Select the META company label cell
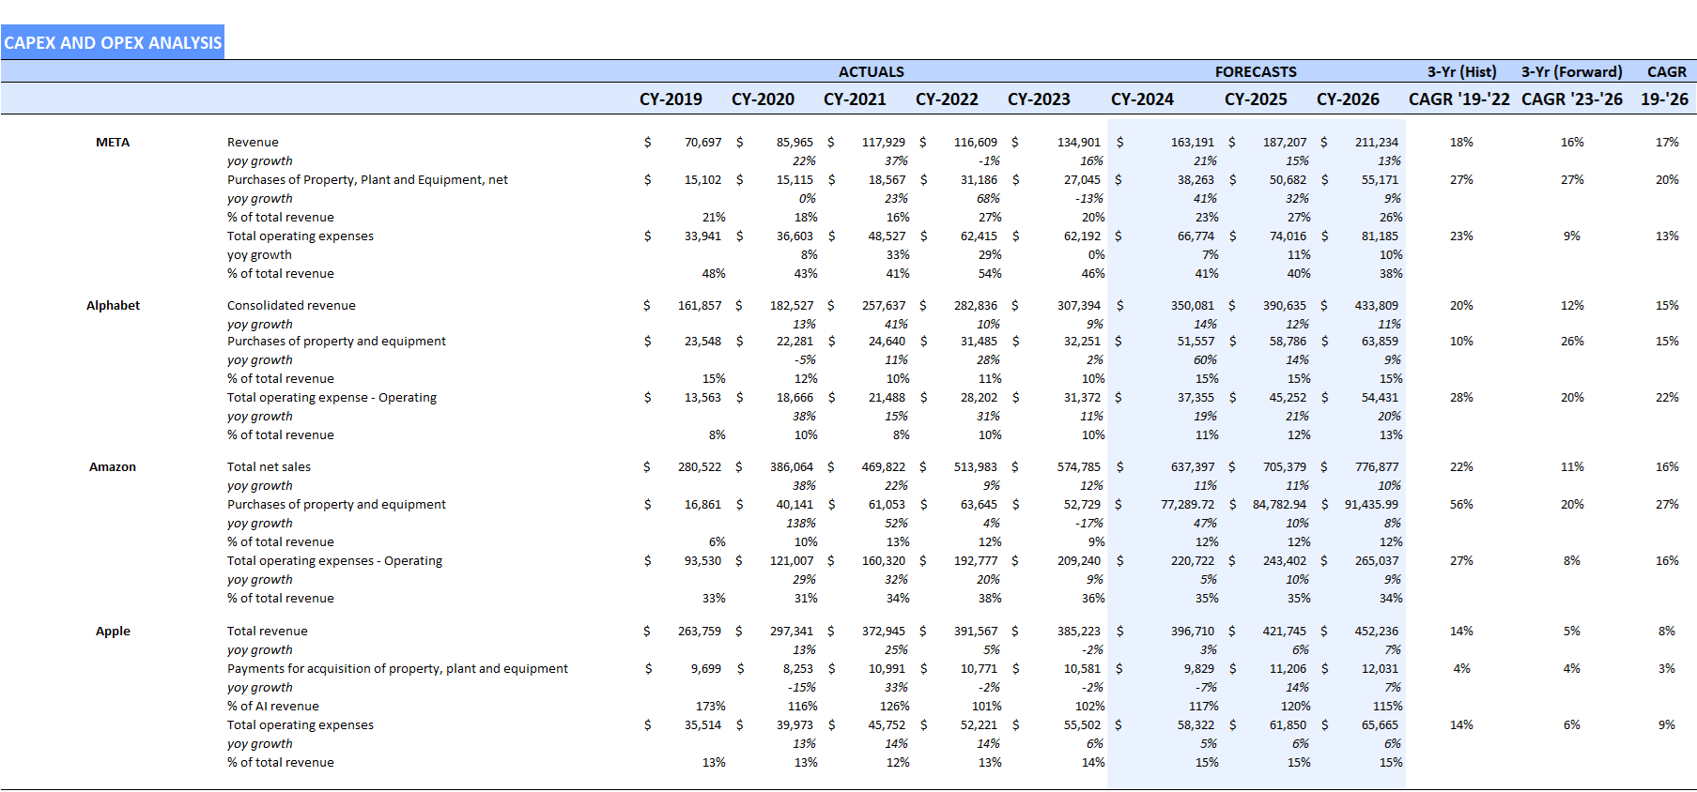1697x792 pixels. [113, 143]
